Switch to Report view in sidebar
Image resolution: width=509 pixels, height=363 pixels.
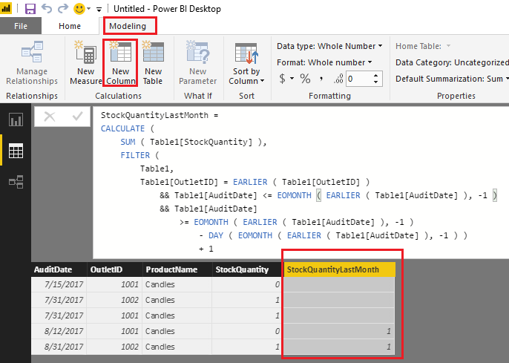(x=16, y=120)
